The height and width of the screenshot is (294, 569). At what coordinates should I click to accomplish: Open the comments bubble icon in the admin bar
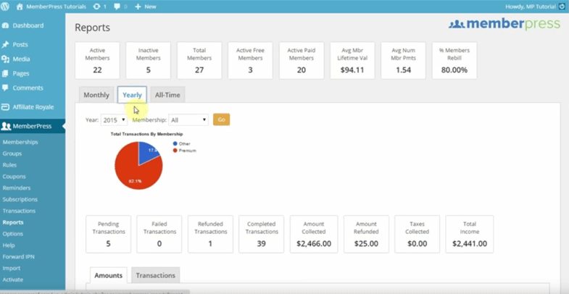[x=117, y=7]
